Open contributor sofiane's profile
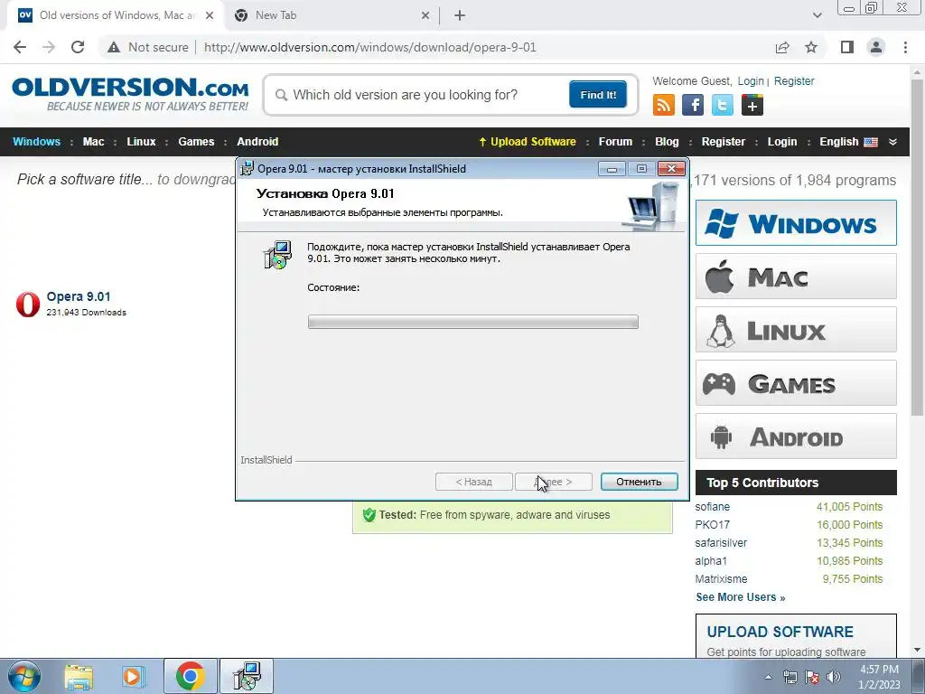This screenshot has width=925, height=694. click(x=712, y=507)
